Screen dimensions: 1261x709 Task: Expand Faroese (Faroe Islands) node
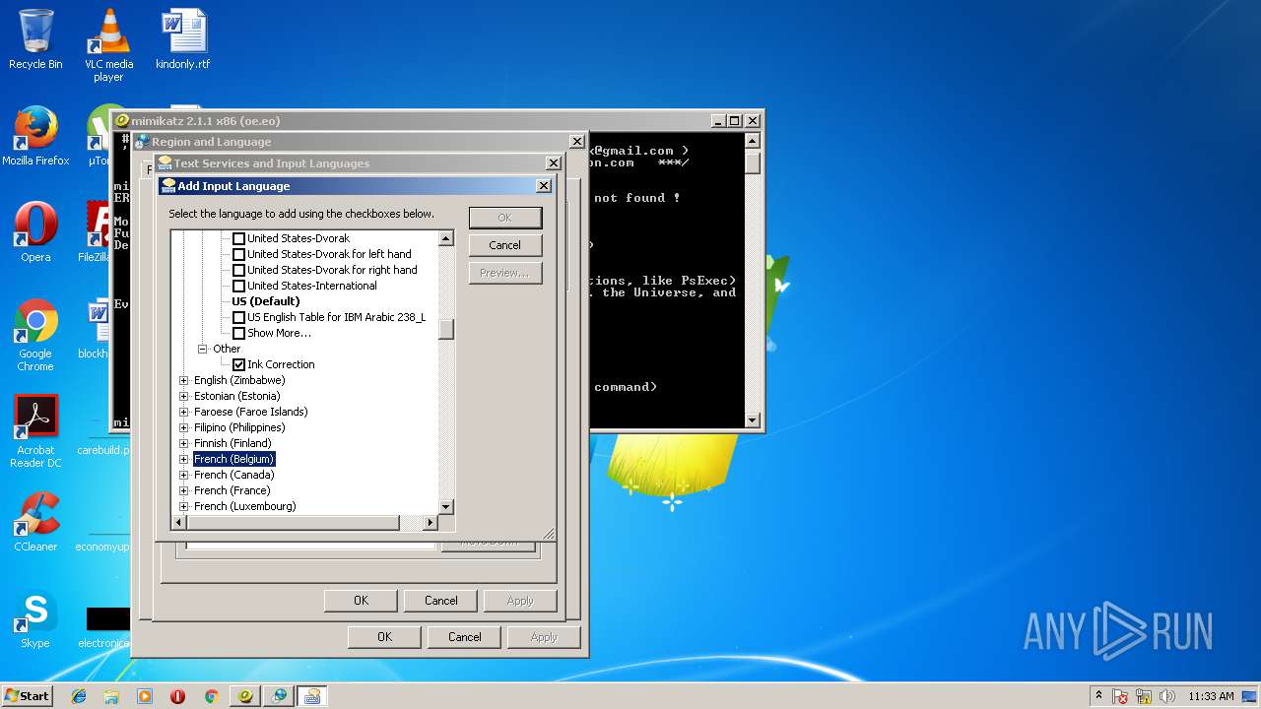(x=184, y=412)
